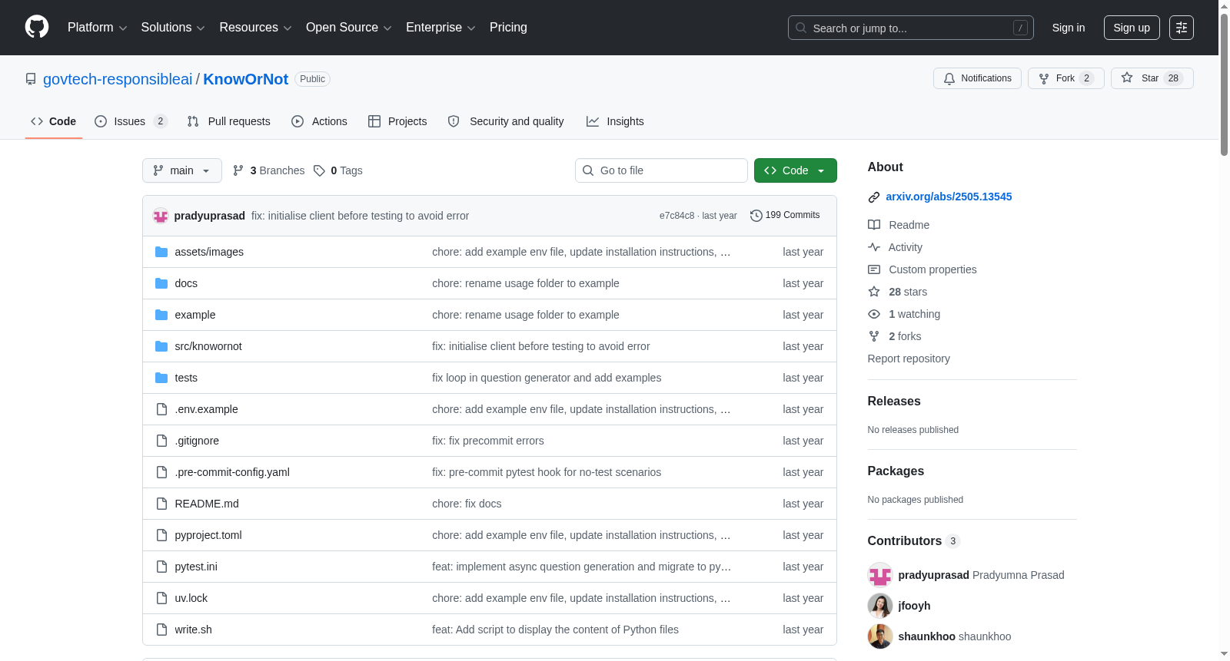The width and height of the screenshot is (1230, 661).
Task: Click the Activity pulse icon
Action: (874, 247)
